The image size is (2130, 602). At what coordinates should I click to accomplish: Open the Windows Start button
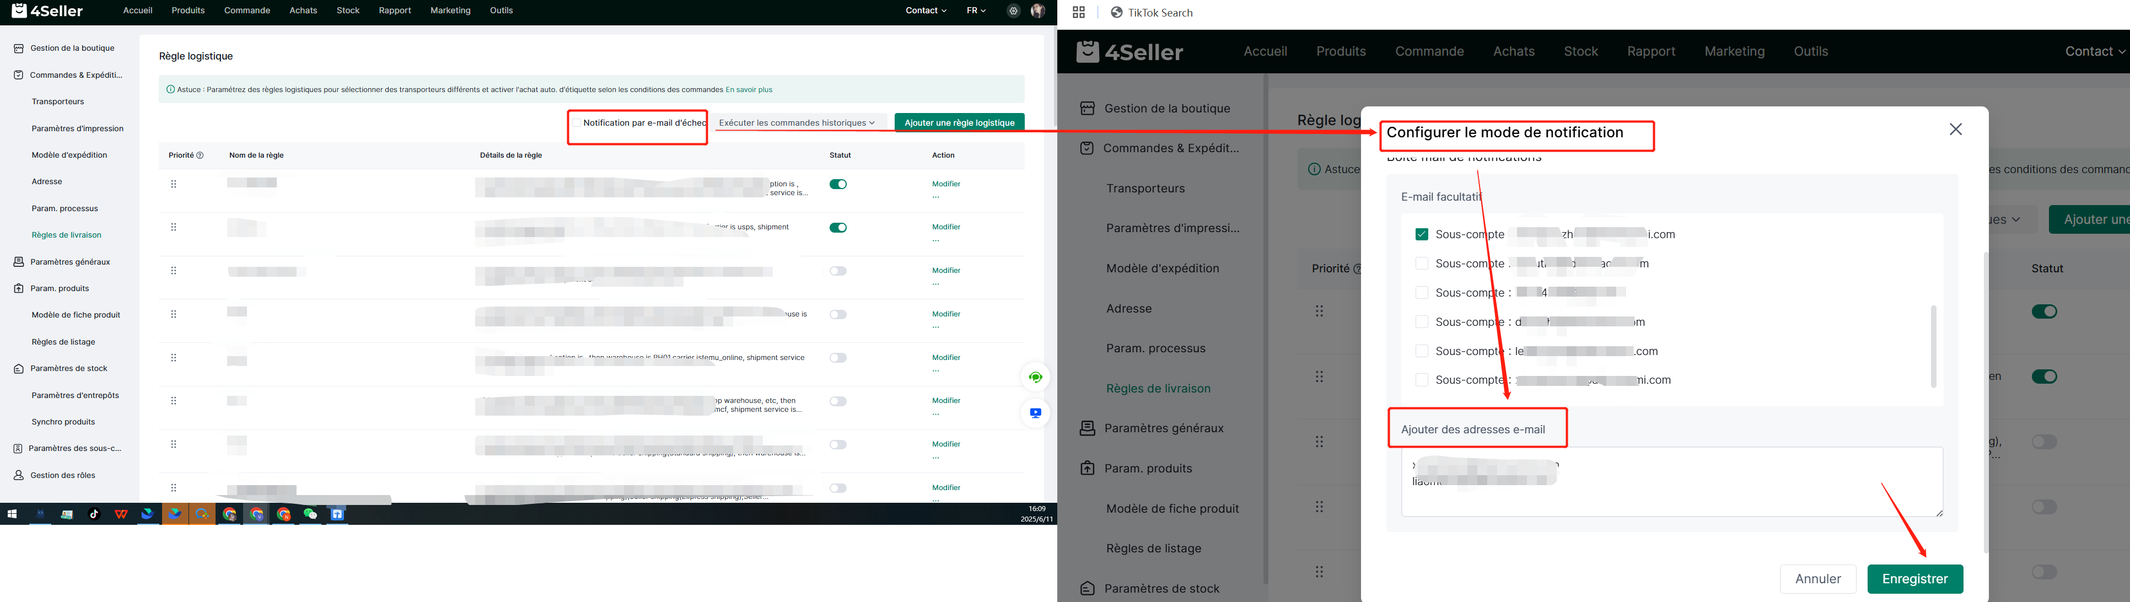point(12,514)
